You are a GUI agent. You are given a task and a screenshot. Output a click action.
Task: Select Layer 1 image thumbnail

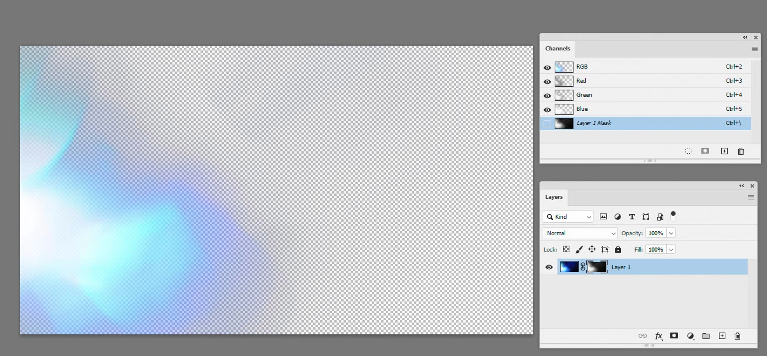tap(569, 267)
